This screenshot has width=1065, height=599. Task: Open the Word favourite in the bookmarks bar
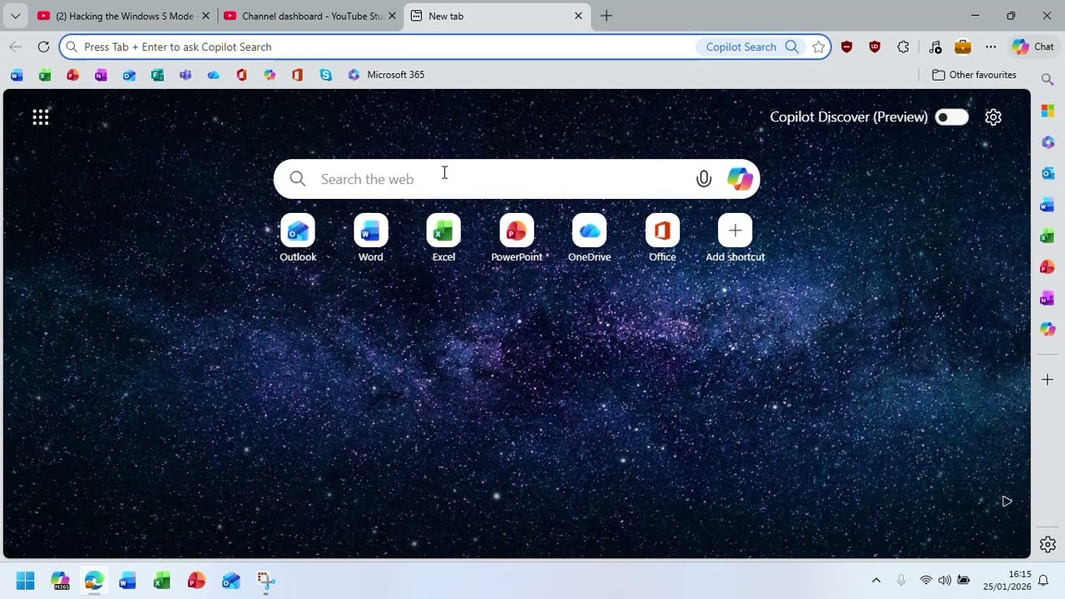point(17,75)
